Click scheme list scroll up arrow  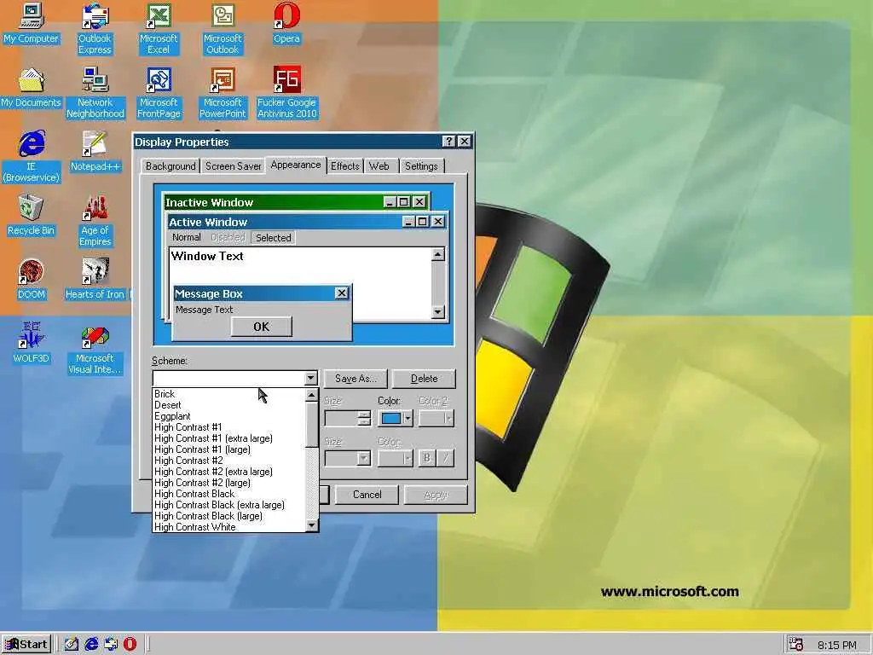(x=312, y=395)
